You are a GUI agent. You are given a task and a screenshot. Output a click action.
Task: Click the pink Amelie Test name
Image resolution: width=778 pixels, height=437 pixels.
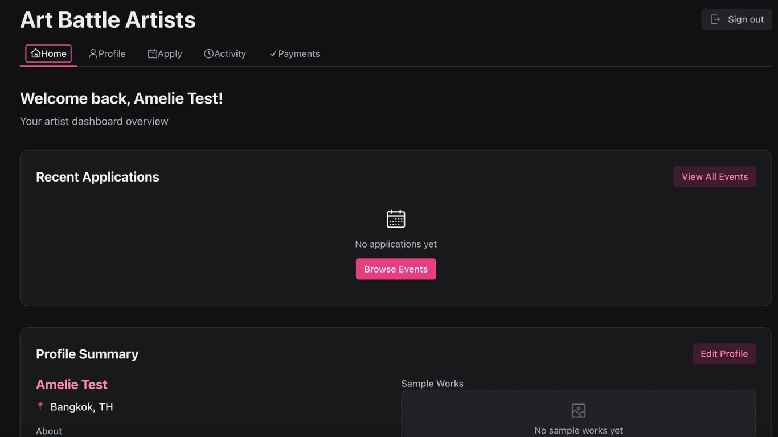(x=72, y=385)
